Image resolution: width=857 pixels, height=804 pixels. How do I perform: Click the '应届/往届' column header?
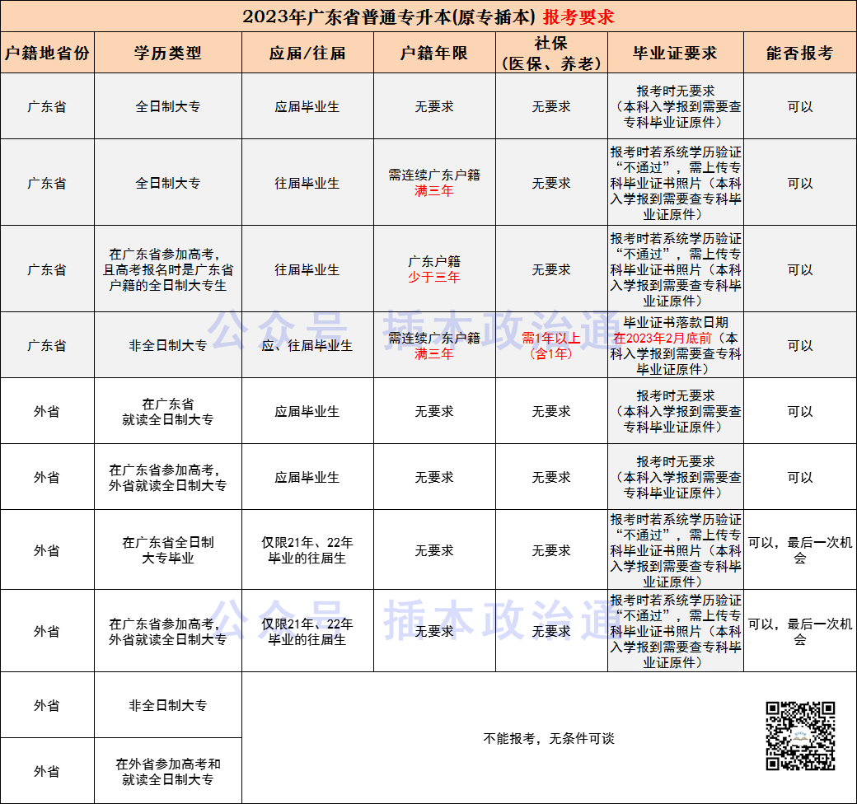coord(307,53)
